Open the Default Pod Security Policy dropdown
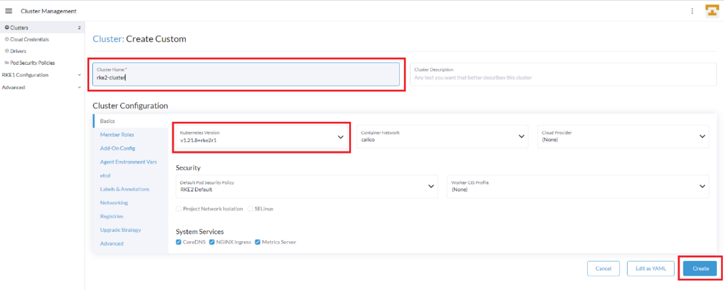 307,186
